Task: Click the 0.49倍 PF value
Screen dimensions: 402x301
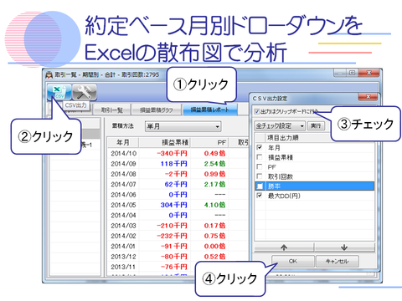Action: tap(214, 153)
